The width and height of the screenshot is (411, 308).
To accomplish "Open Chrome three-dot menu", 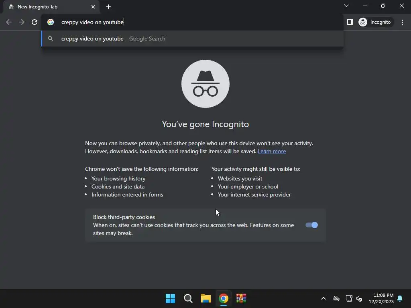I will tap(402, 22).
